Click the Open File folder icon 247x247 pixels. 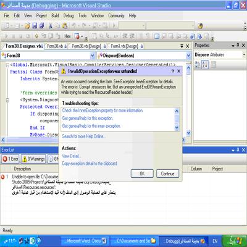click(27, 26)
